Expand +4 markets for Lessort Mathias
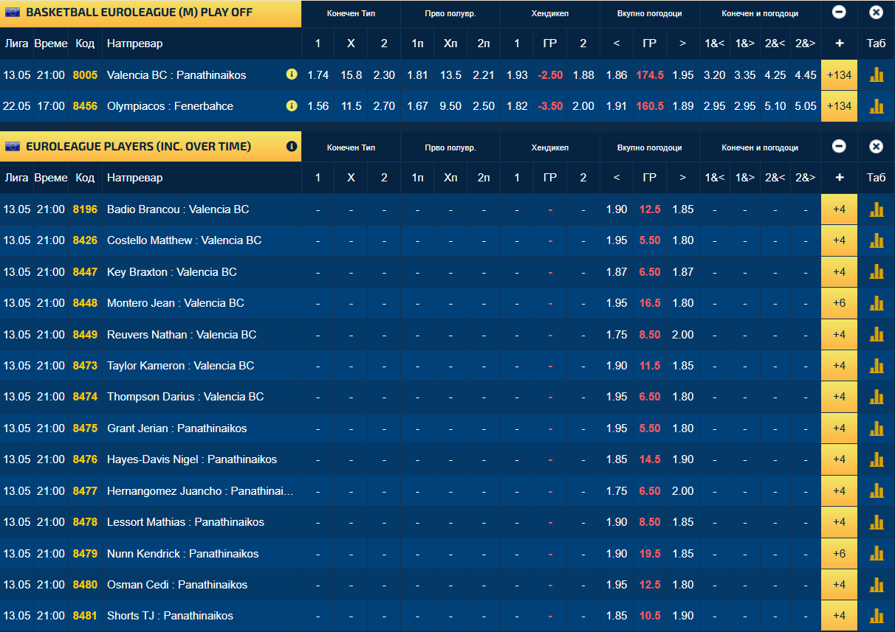This screenshot has height=632, width=895. pyautogui.click(x=839, y=522)
